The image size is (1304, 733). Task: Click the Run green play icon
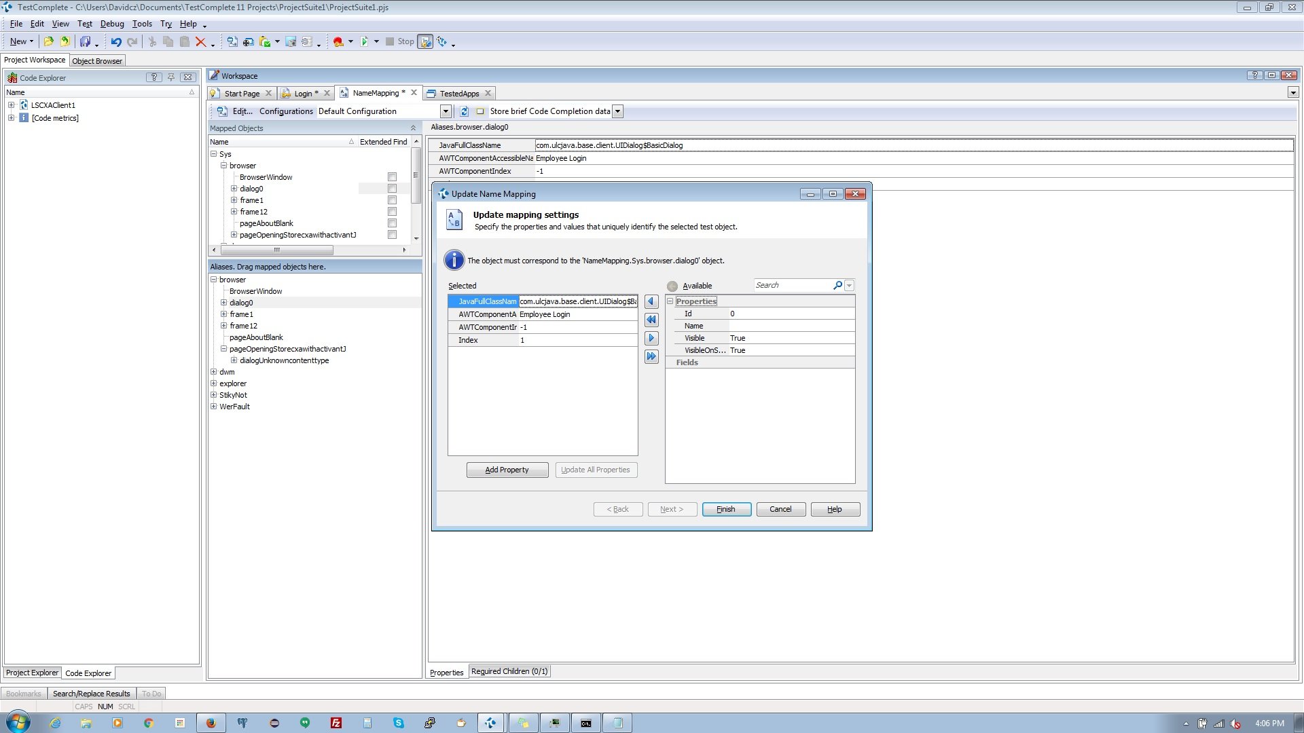[x=365, y=41]
